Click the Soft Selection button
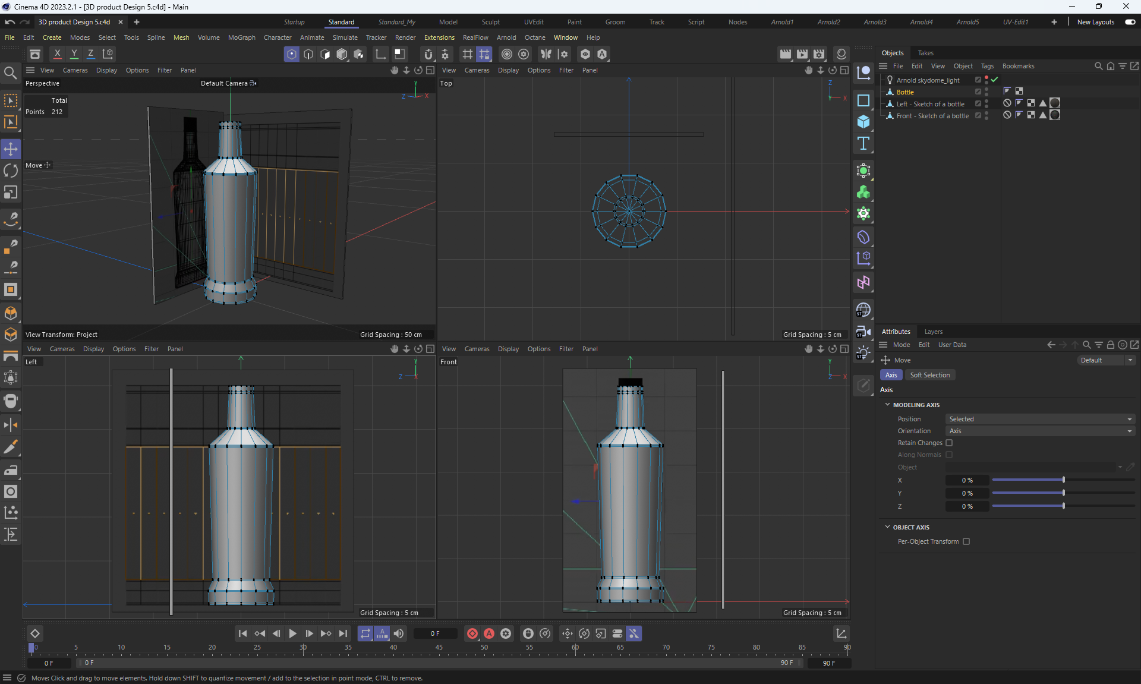Image resolution: width=1141 pixels, height=684 pixels. click(929, 375)
